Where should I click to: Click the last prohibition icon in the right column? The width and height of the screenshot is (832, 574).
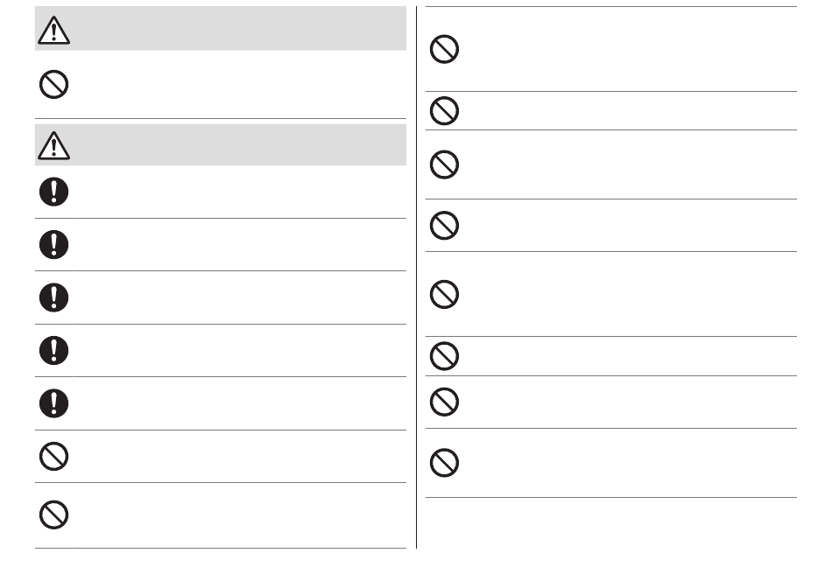(444, 463)
